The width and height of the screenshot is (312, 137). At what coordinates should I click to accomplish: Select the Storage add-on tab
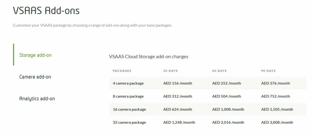(x=35, y=55)
